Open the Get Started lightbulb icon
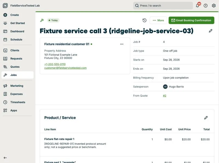Image resolution: width=219 pixels, height=163 pixels. point(5,23)
